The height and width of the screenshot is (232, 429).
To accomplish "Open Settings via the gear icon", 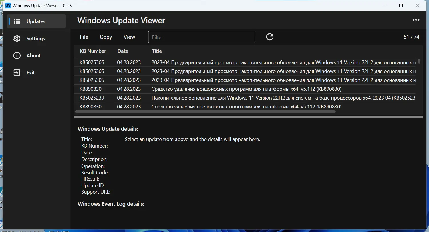I will pyautogui.click(x=17, y=39).
